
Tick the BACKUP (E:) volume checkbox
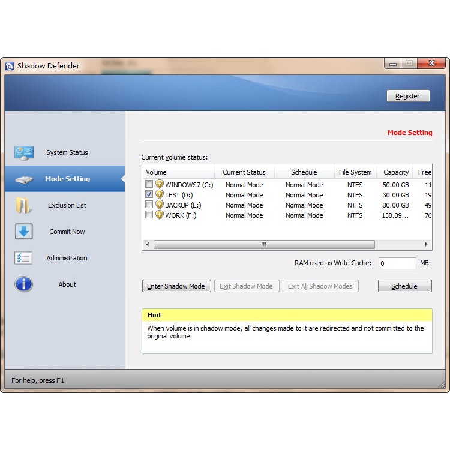[149, 205]
